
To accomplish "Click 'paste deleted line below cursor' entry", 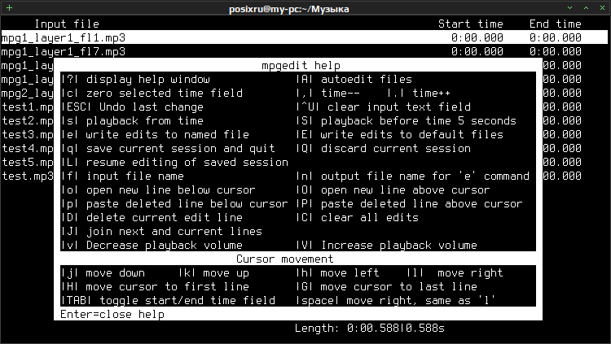I will tap(174, 203).
